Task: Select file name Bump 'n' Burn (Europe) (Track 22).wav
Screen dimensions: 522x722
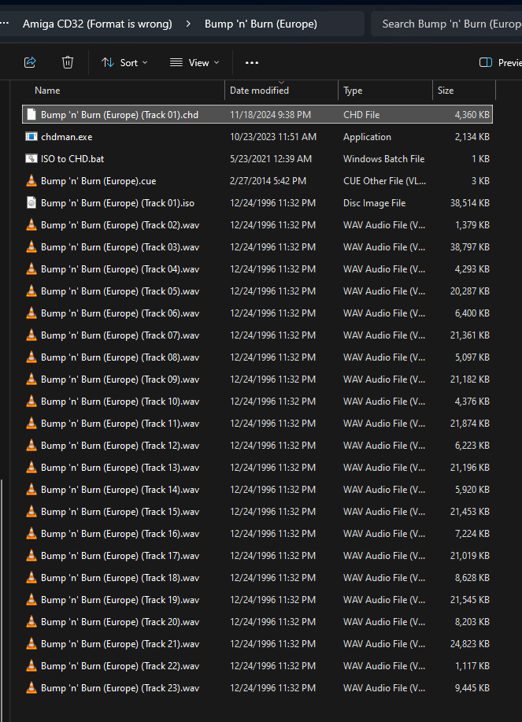Action: (120, 666)
